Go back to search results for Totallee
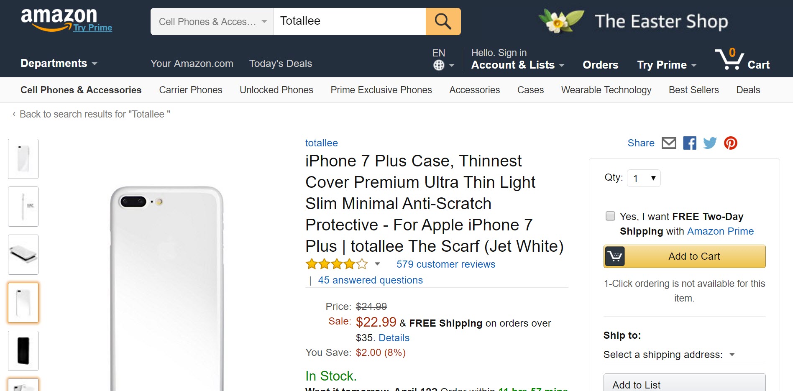The width and height of the screenshot is (793, 391). coord(95,114)
